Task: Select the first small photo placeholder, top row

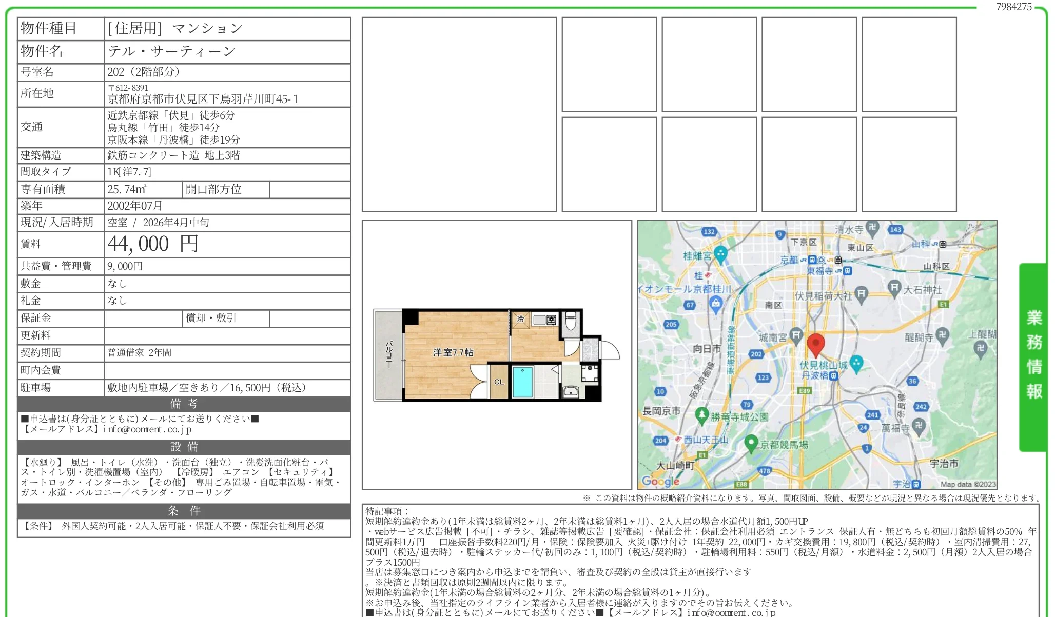Action: point(609,64)
